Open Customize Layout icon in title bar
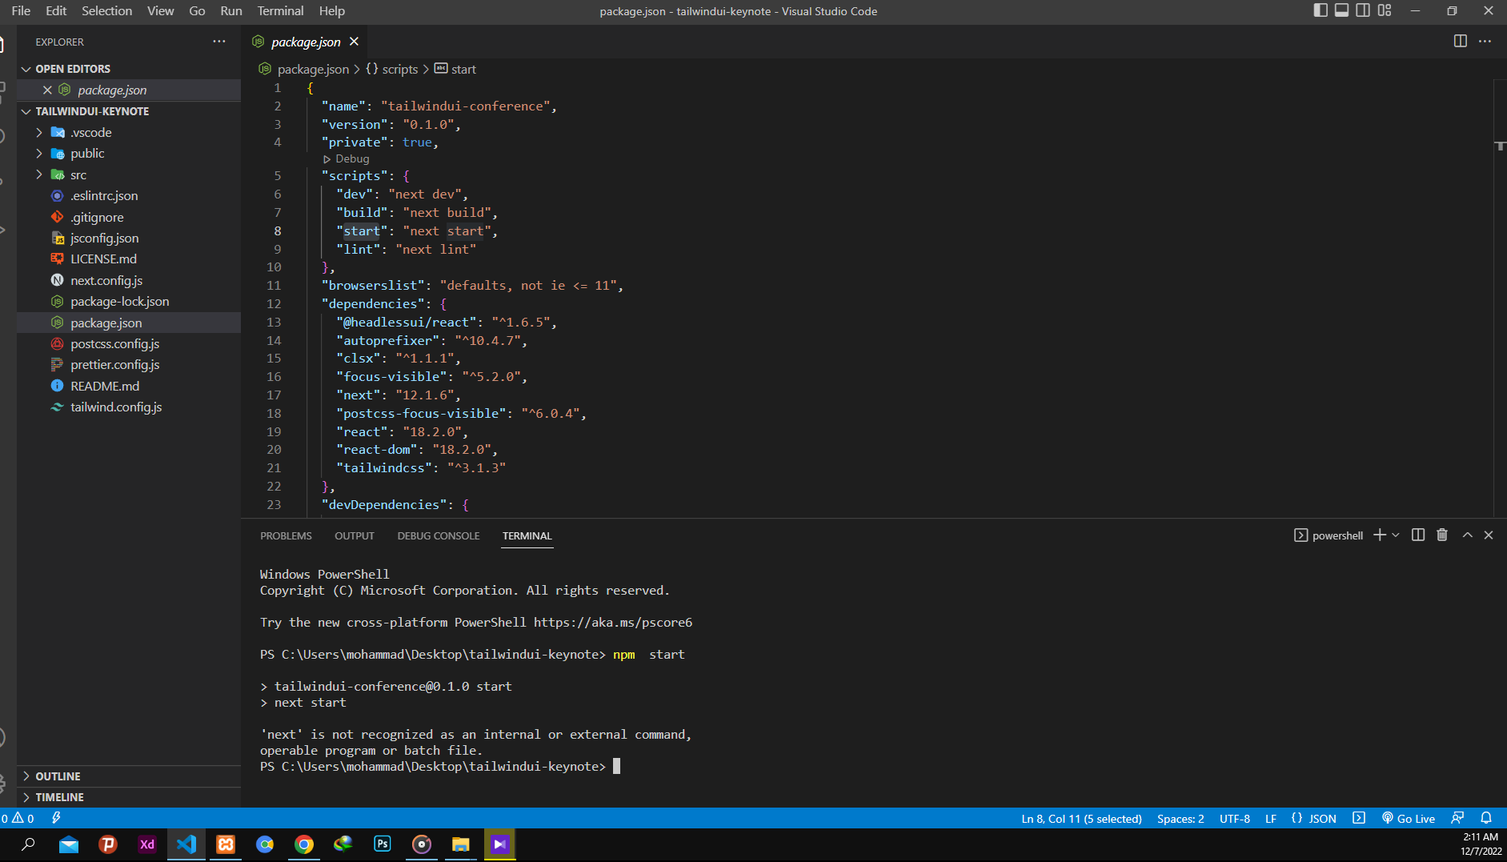Image resolution: width=1507 pixels, height=862 pixels. tap(1385, 10)
